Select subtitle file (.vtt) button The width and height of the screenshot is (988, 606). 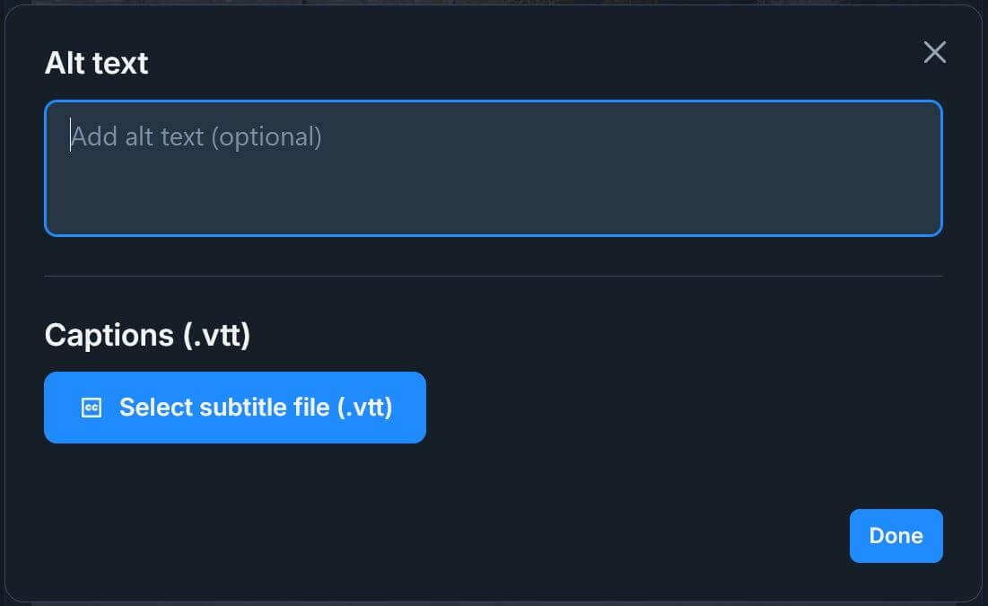coord(235,408)
